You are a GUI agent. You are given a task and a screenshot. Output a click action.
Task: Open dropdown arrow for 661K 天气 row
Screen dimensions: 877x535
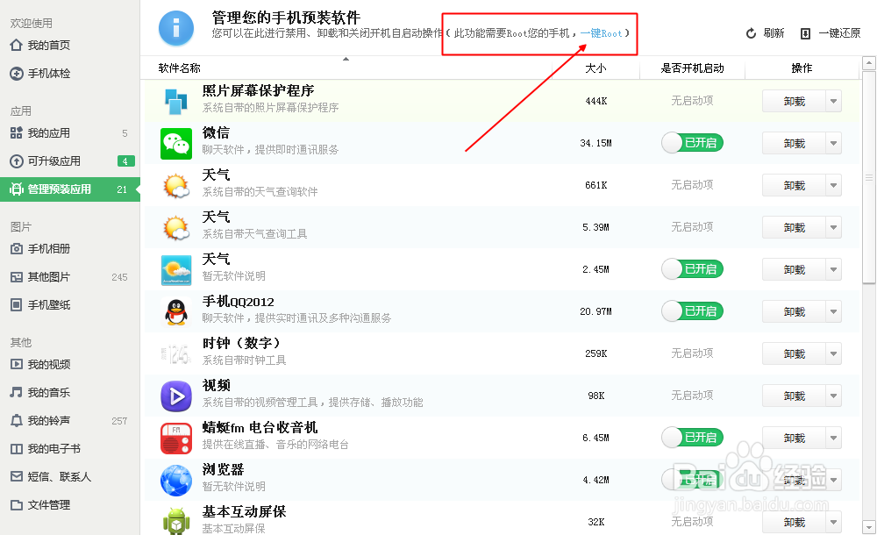833,185
